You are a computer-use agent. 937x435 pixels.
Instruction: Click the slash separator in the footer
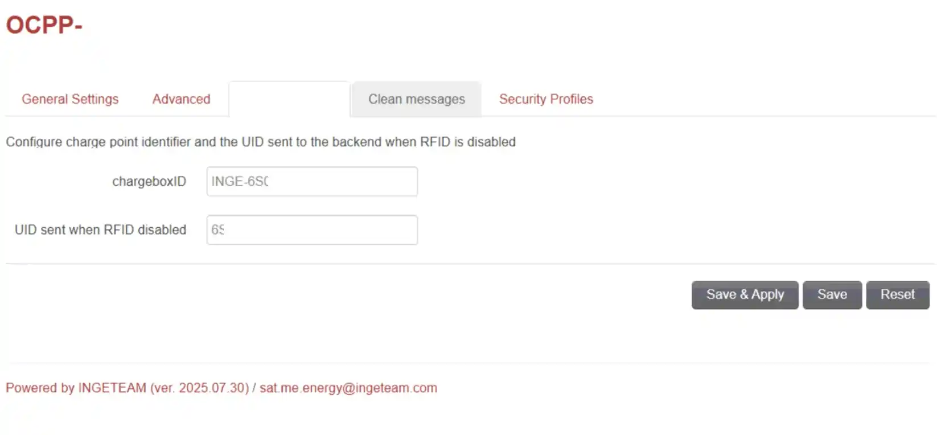[x=254, y=388]
